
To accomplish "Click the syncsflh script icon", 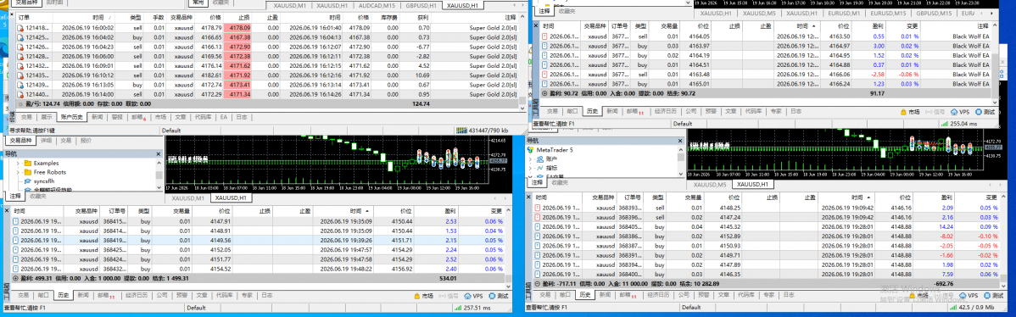I will [28, 181].
